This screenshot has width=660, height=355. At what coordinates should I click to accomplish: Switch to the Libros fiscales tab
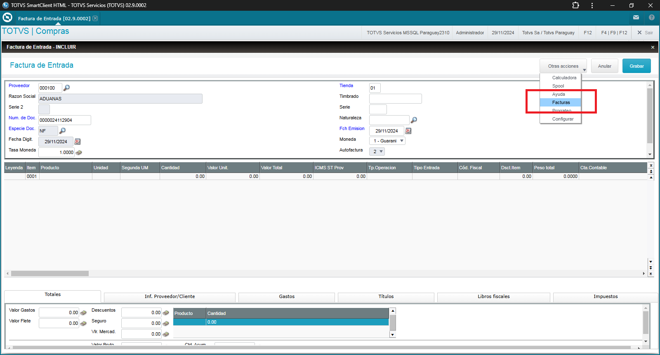click(x=494, y=297)
